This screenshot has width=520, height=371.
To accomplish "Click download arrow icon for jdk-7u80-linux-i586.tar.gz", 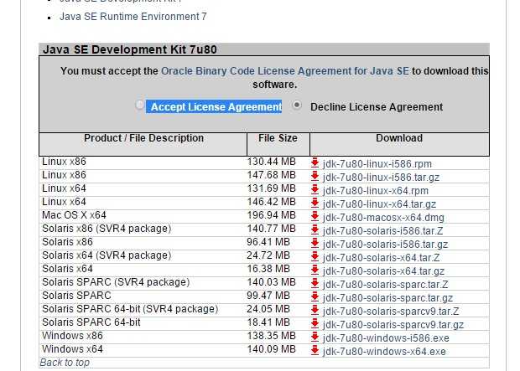I will (x=315, y=177).
